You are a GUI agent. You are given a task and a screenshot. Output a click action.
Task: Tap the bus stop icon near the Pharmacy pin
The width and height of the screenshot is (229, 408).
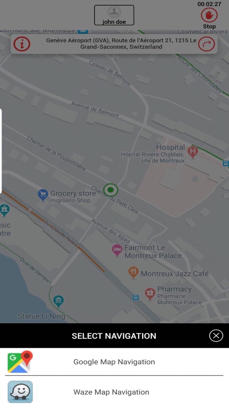(x=135, y=297)
